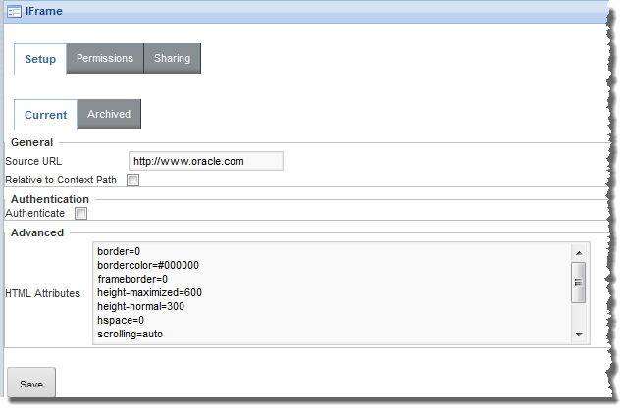The width and height of the screenshot is (627, 413).
Task: Open the Sharing tab
Action: pyautogui.click(x=173, y=59)
